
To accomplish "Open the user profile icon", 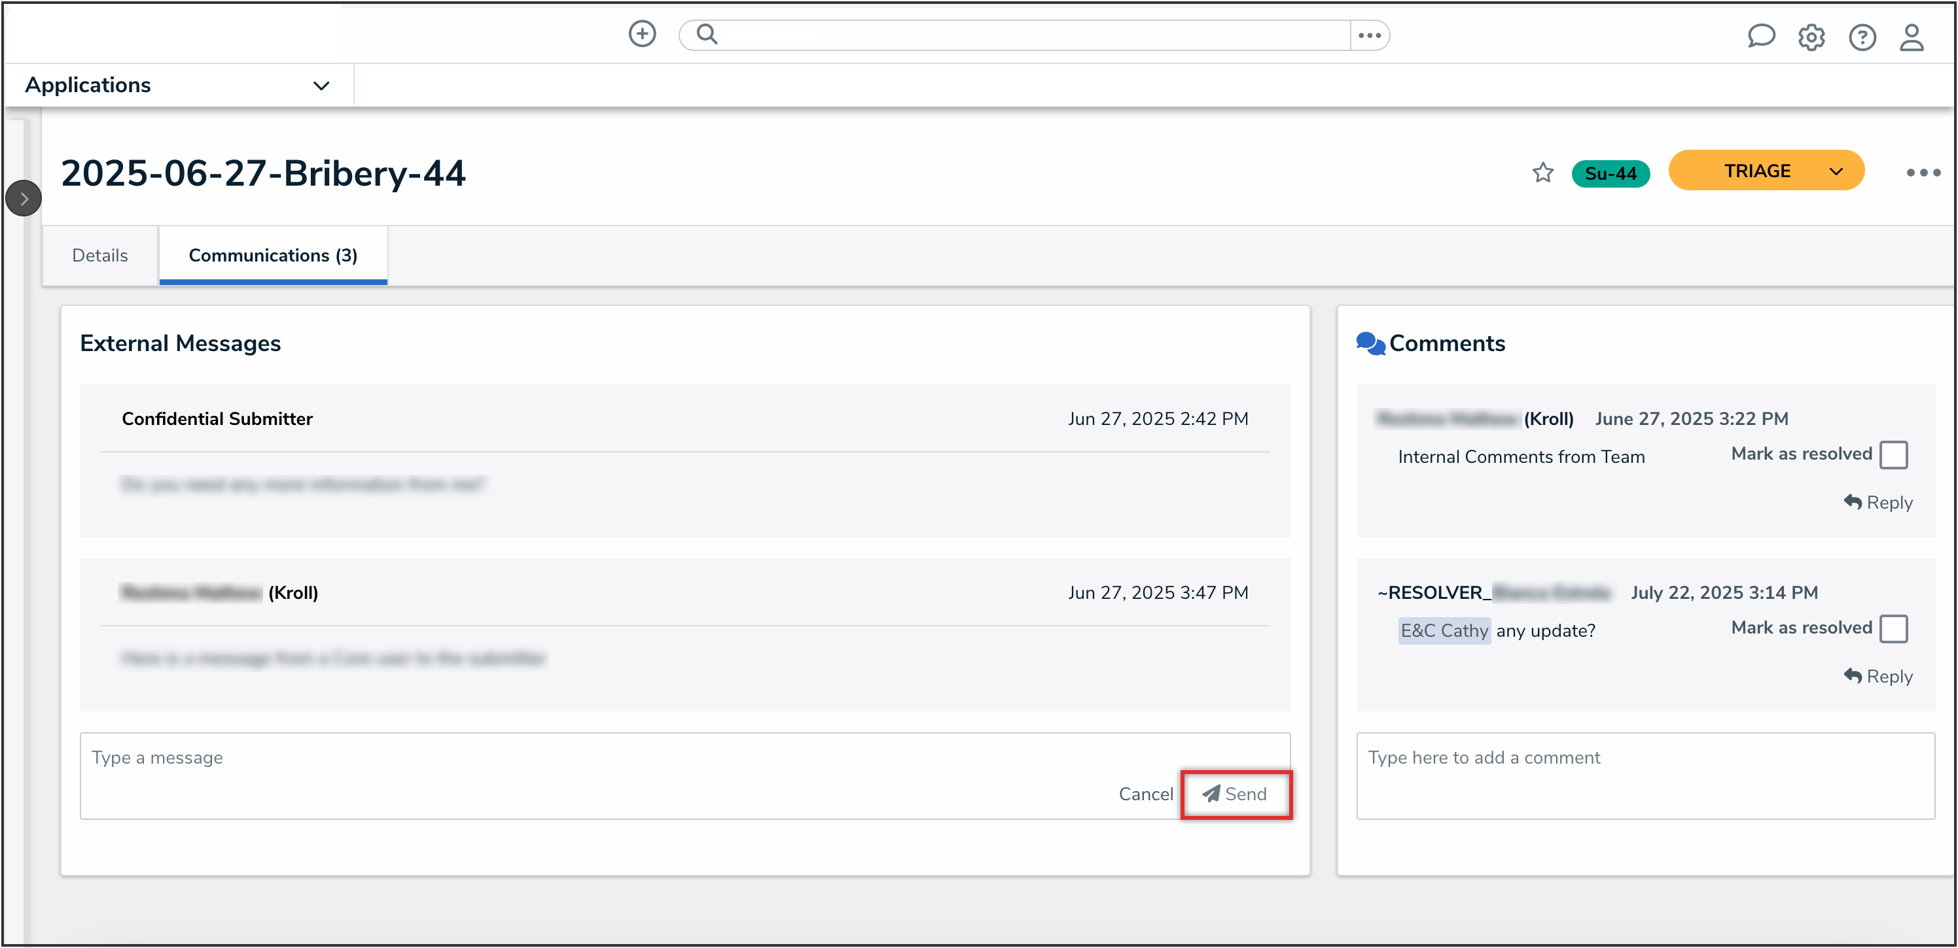I will (1911, 37).
